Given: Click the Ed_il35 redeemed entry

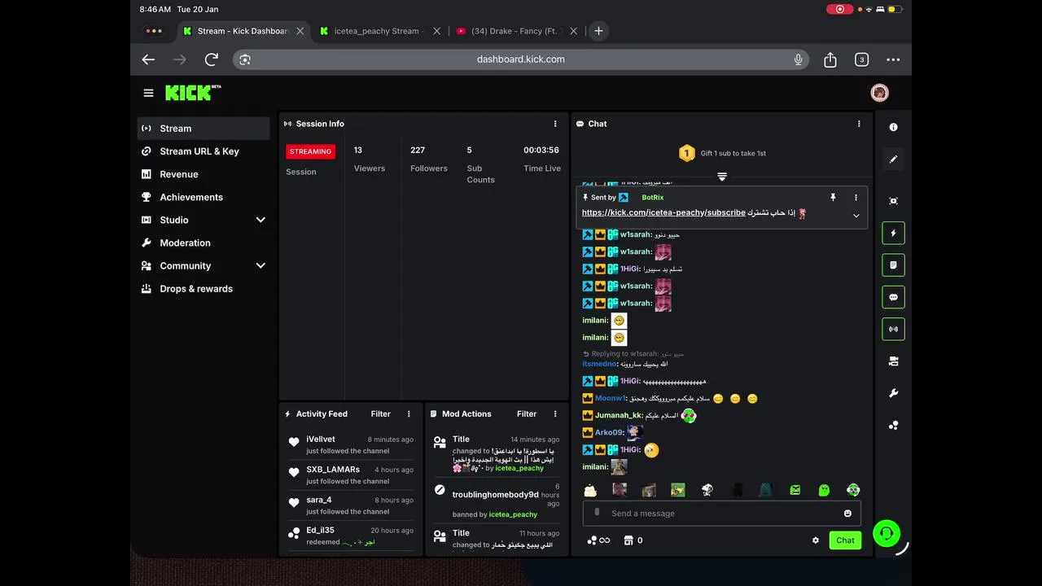Looking at the screenshot, I should click(x=350, y=536).
